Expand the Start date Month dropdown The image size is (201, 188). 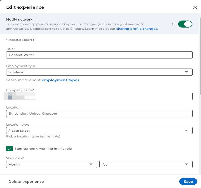coord(52,164)
